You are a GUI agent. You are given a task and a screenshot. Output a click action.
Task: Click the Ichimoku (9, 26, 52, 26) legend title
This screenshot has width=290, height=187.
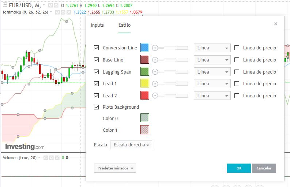pos(26,12)
